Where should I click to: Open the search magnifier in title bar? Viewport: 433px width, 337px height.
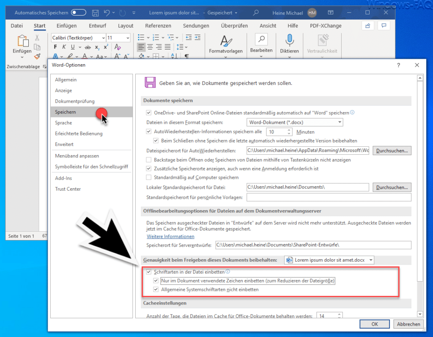click(256, 13)
